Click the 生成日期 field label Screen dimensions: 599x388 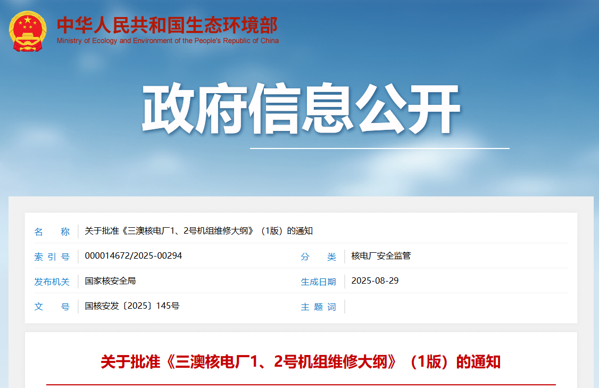point(319,282)
